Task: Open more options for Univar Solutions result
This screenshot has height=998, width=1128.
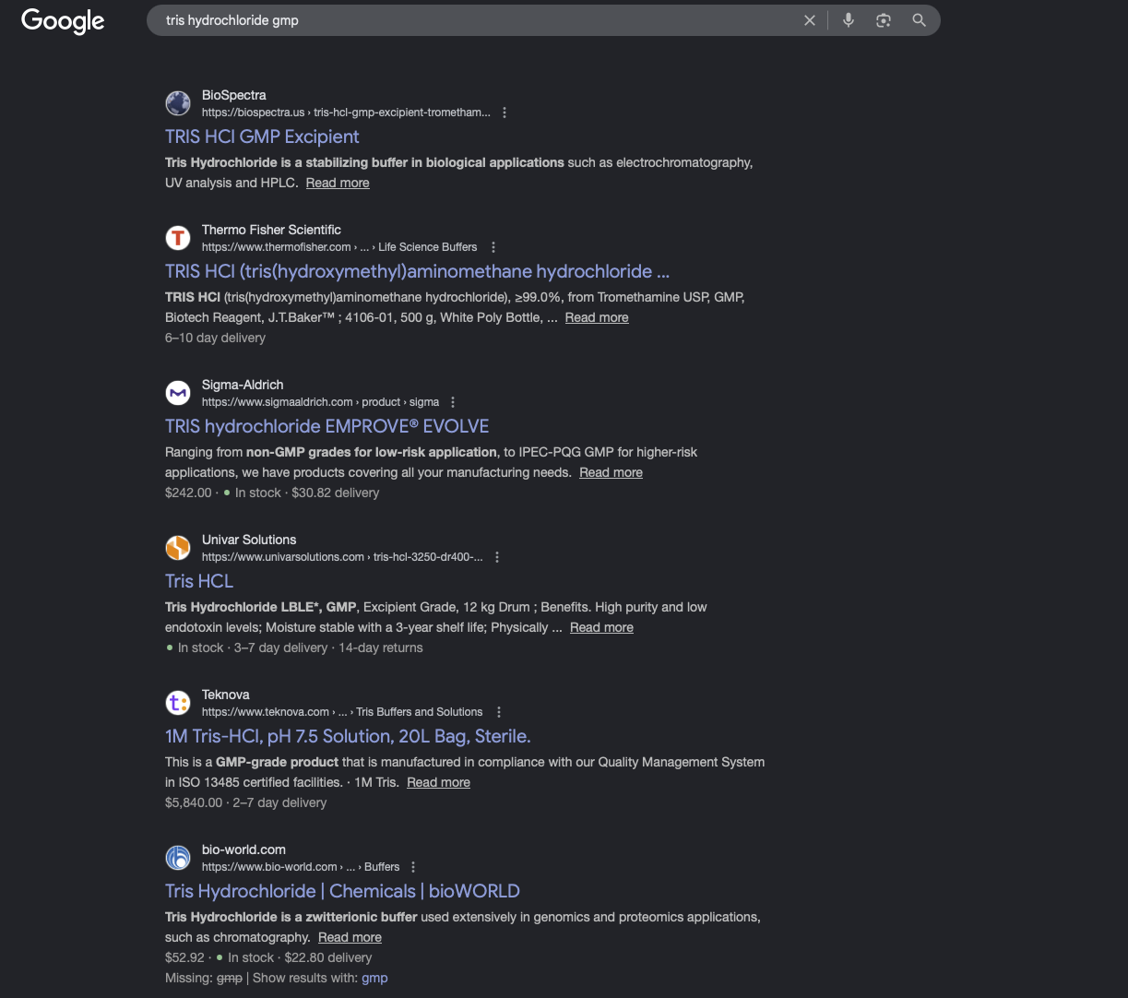Action: [x=497, y=557]
